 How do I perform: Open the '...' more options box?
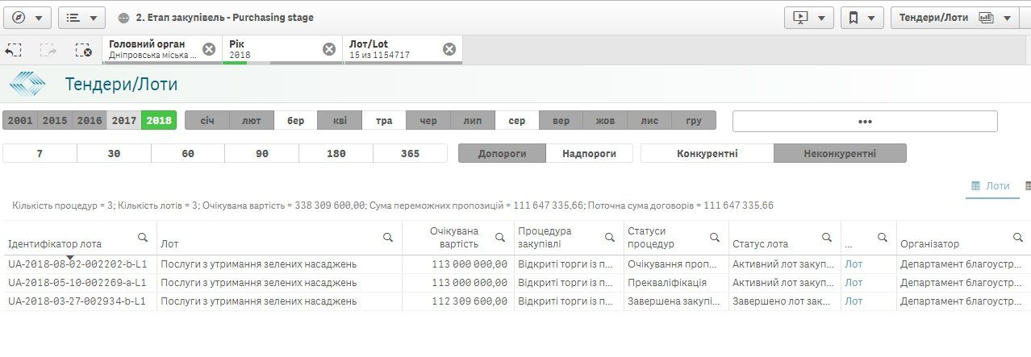click(865, 121)
